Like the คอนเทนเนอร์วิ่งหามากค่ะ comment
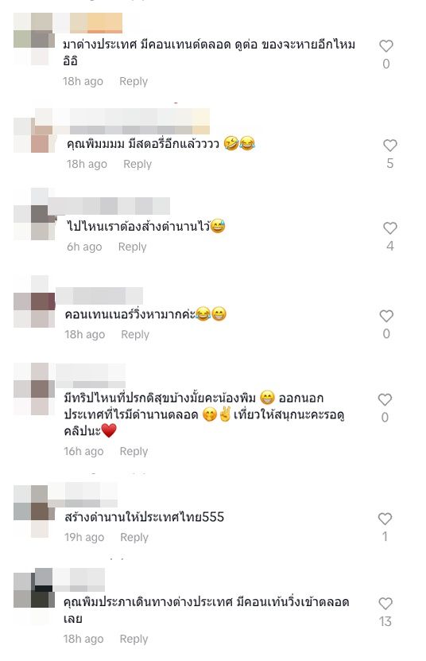The width and height of the screenshot is (426, 661). (386, 316)
